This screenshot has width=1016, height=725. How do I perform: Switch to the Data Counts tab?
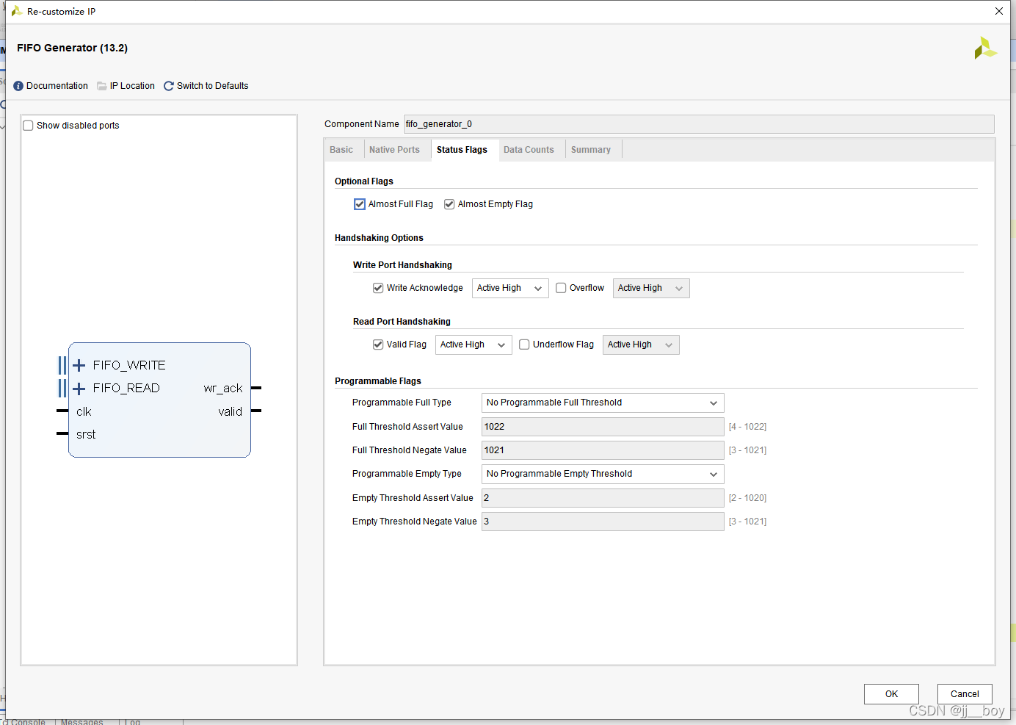click(529, 150)
